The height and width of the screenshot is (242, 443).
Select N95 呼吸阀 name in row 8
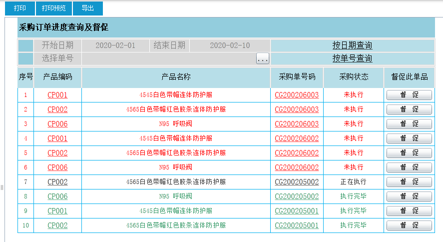(x=176, y=196)
